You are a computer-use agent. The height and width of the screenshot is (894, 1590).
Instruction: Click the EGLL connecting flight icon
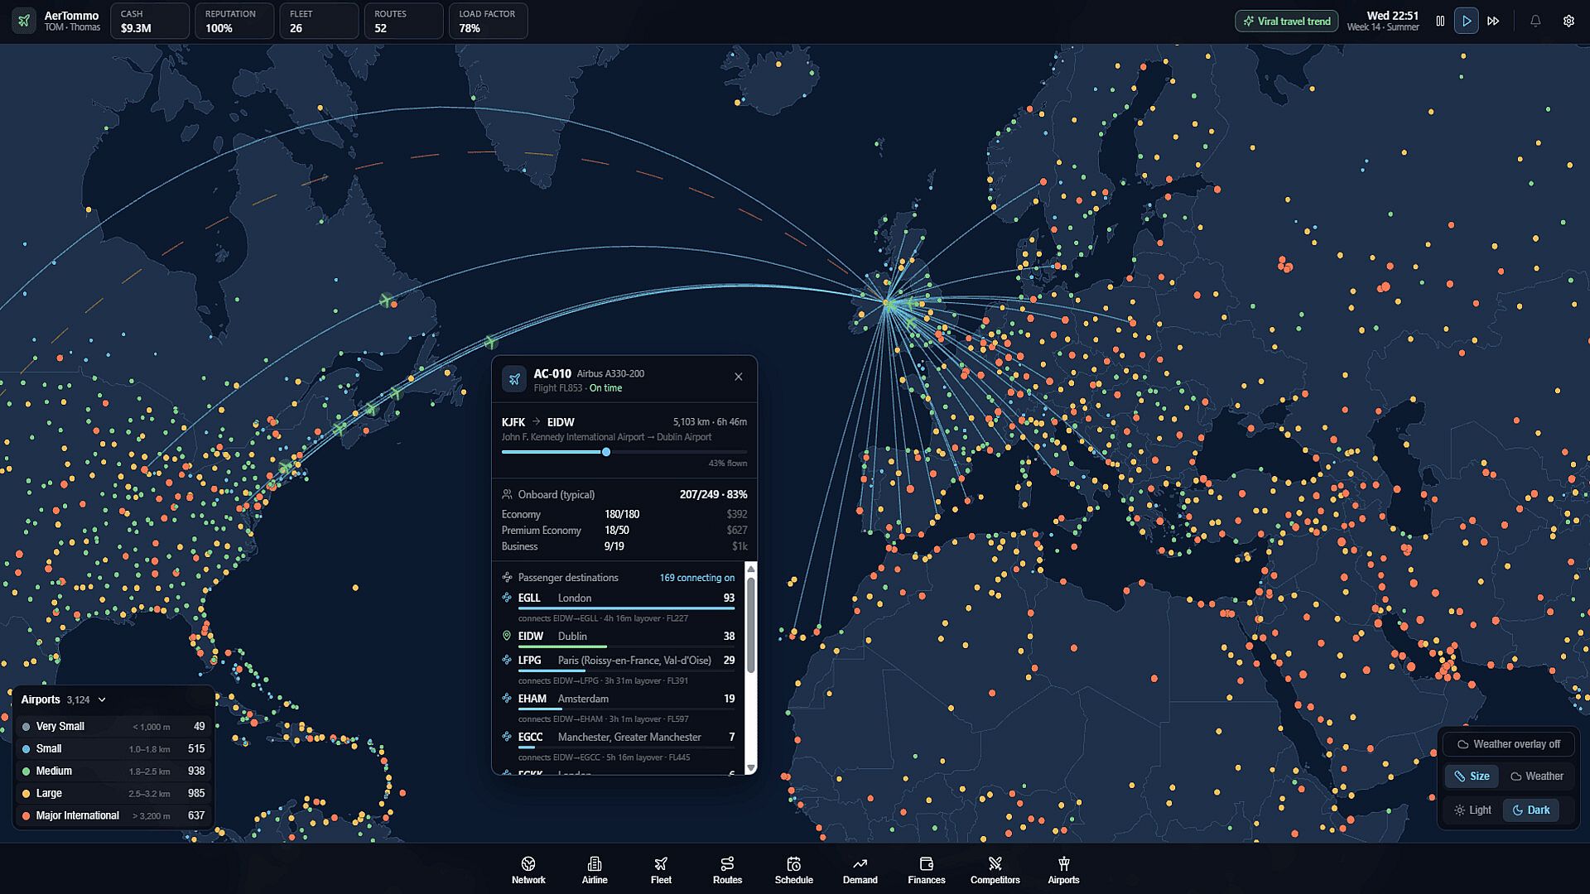pos(507,598)
